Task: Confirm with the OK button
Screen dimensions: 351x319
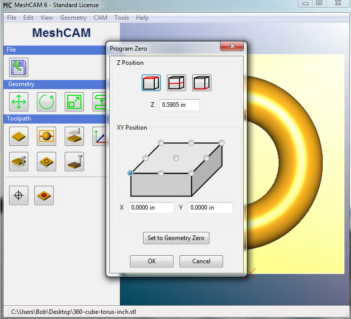Action: click(x=152, y=261)
